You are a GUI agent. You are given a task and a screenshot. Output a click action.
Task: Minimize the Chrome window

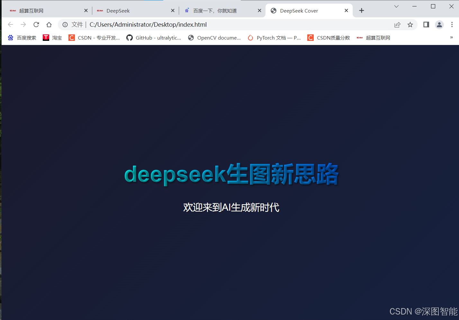[x=414, y=6]
